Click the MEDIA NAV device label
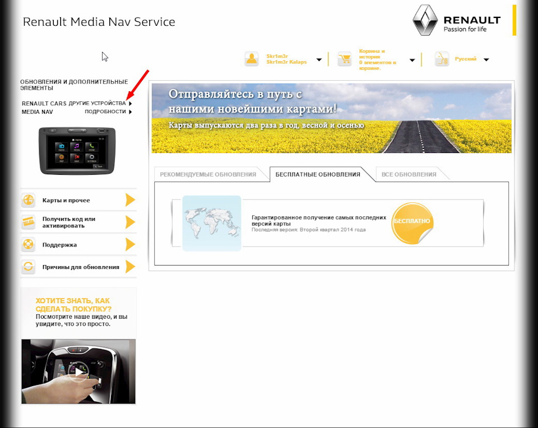 point(37,112)
